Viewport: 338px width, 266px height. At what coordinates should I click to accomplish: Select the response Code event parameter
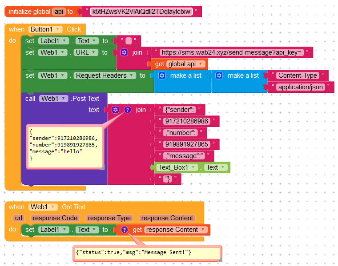[x=55, y=218]
